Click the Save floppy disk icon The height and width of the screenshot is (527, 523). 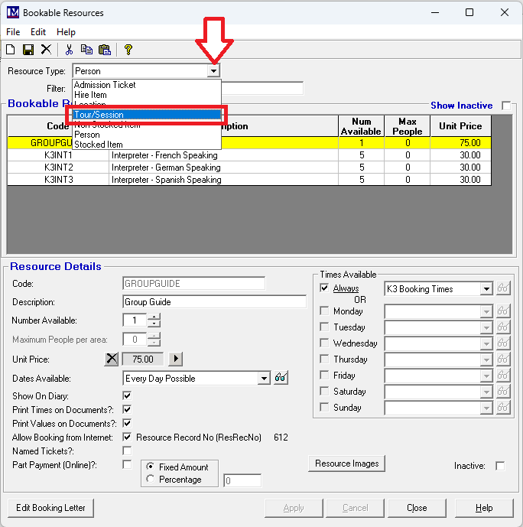click(28, 50)
